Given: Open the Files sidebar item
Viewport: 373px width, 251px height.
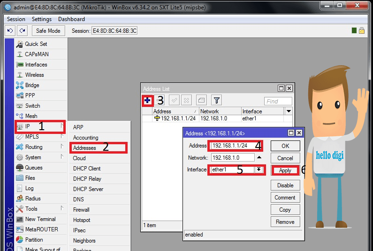Looking at the screenshot, I should (41, 178).
